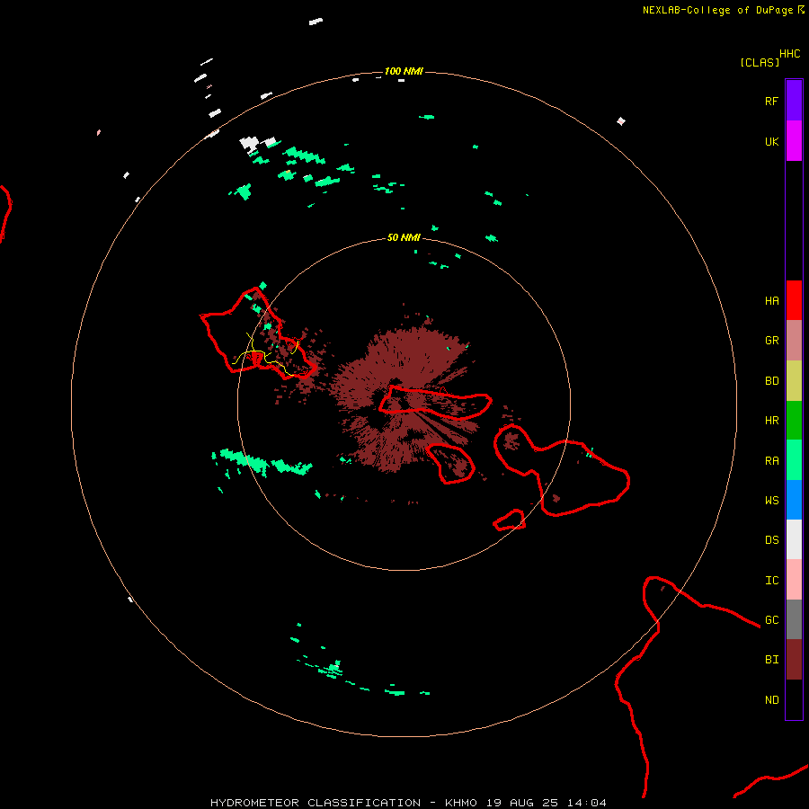Click the 50 NMI range ring label
The height and width of the screenshot is (809, 809).
404,237
